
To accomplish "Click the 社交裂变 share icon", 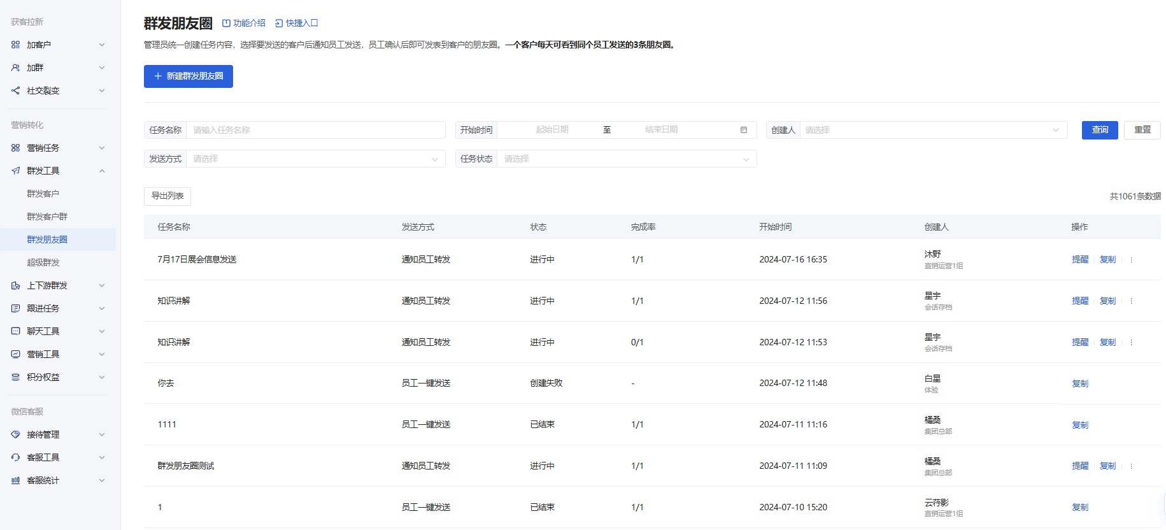I will tap(16, 90).
